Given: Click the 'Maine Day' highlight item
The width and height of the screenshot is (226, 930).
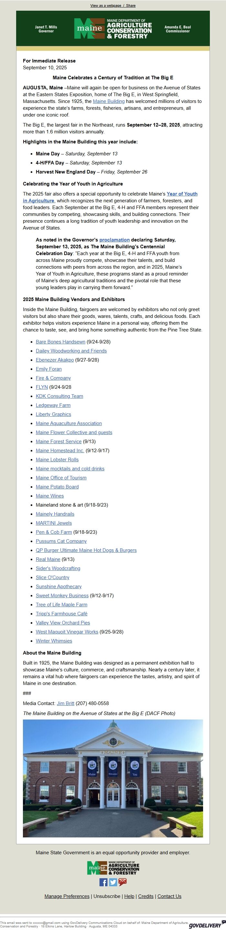Looking at the screenshot, I should pyautogui.click(x=77, y=153).
